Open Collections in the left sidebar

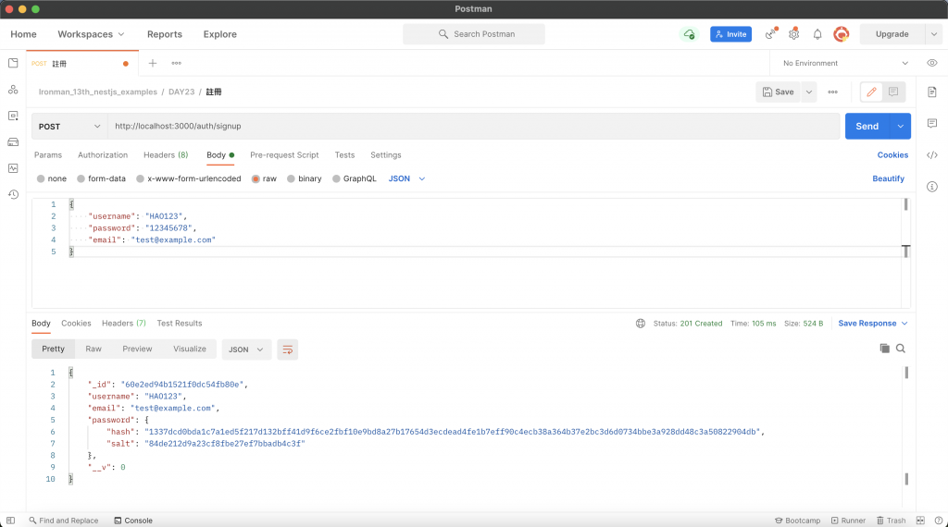pyautogui.click(x=13, y=63)
